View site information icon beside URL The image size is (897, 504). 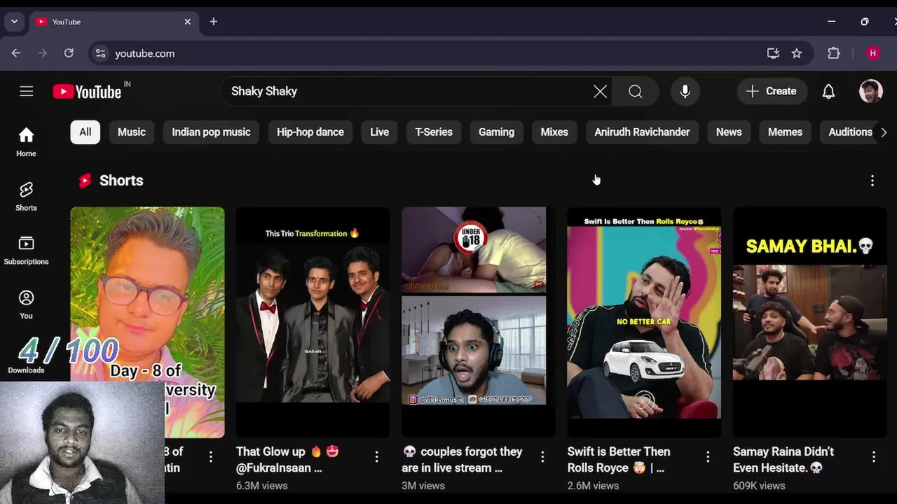click(101, 53)
